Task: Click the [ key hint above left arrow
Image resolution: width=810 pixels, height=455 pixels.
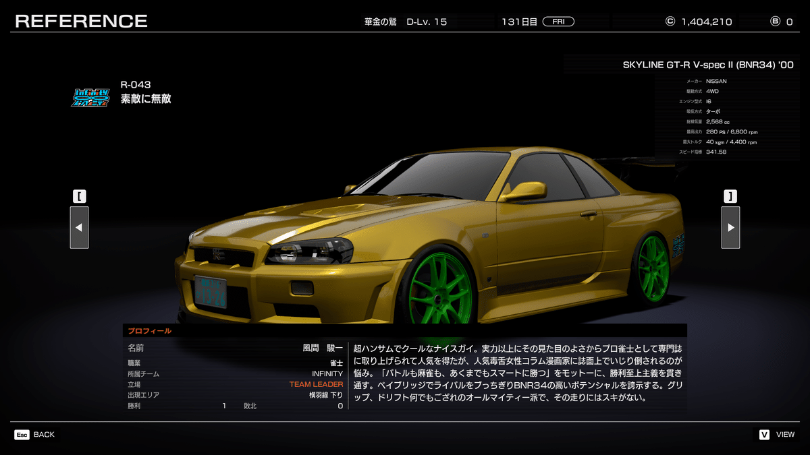Action: click(x=80, y=197)
